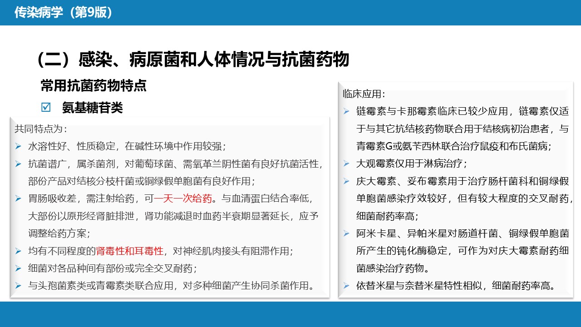The image size is (581, 327).
Task: Click the 氨基糖苷类 heading text
Action: 93,108
